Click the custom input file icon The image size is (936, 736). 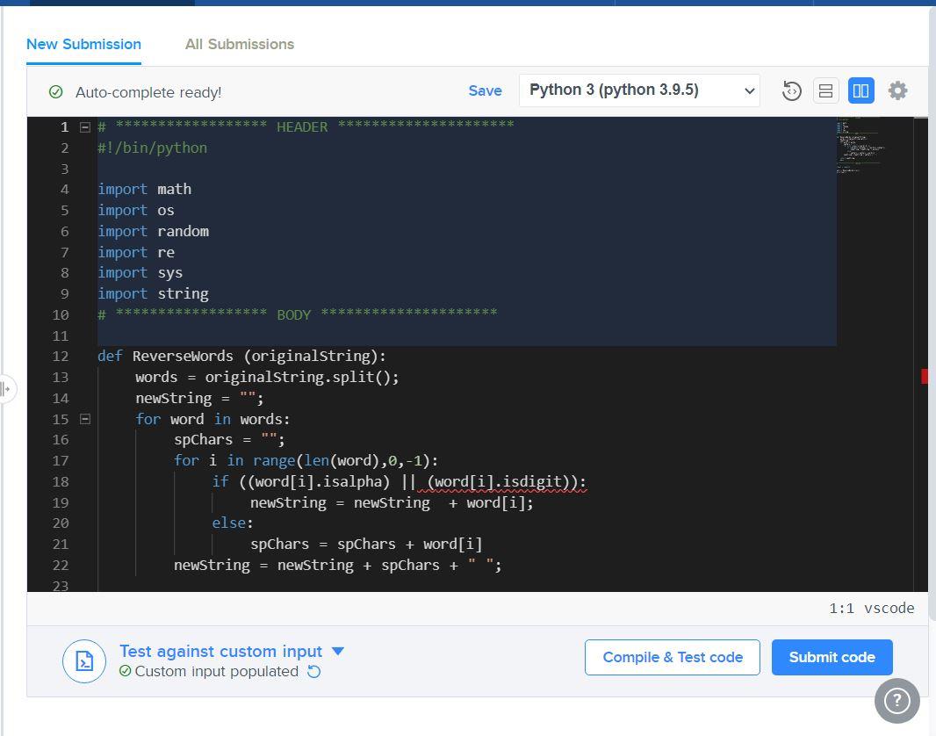point(84,660)
